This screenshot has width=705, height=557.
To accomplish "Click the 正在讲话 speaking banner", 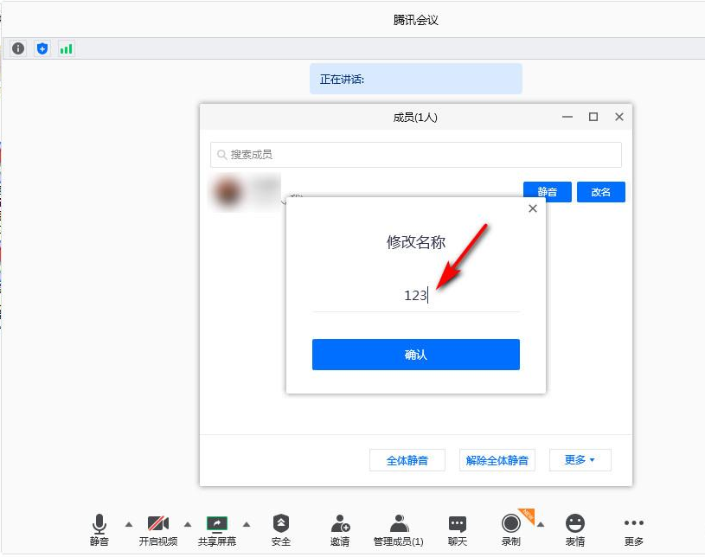I will click(416, 79).
